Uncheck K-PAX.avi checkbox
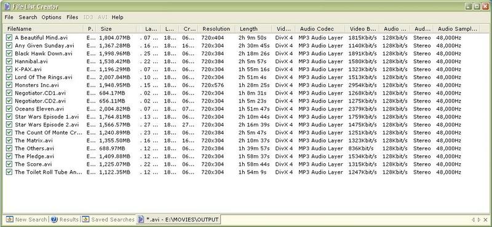Viewport: 492px width, 227px height. pyautogui.click(x=9, y=69)
